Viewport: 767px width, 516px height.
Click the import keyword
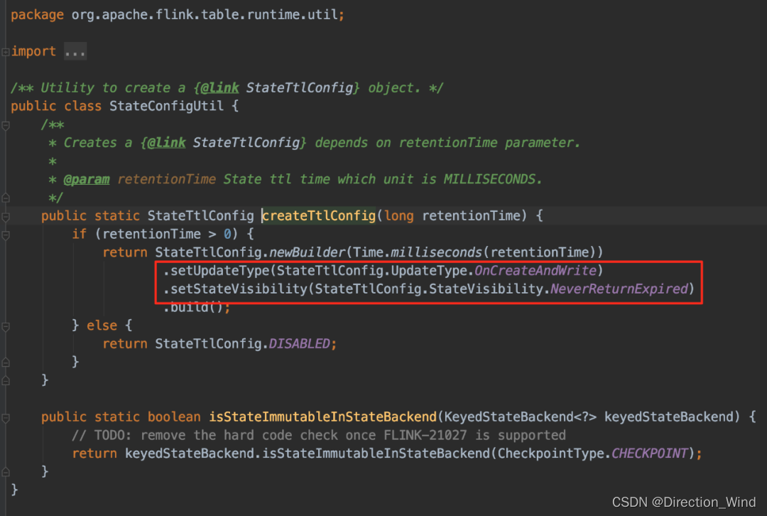34,51
